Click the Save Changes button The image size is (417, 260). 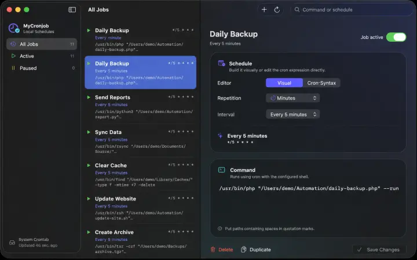pyautogui.click(x=379, y=250)
